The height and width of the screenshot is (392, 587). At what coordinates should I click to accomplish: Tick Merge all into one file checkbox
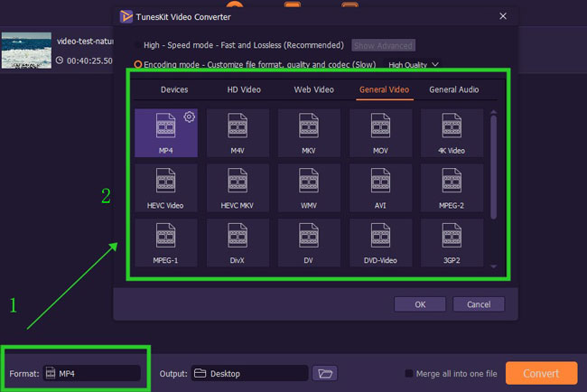tap(409, 373)
